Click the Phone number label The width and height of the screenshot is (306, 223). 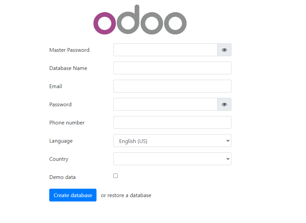tap(67, 122)
